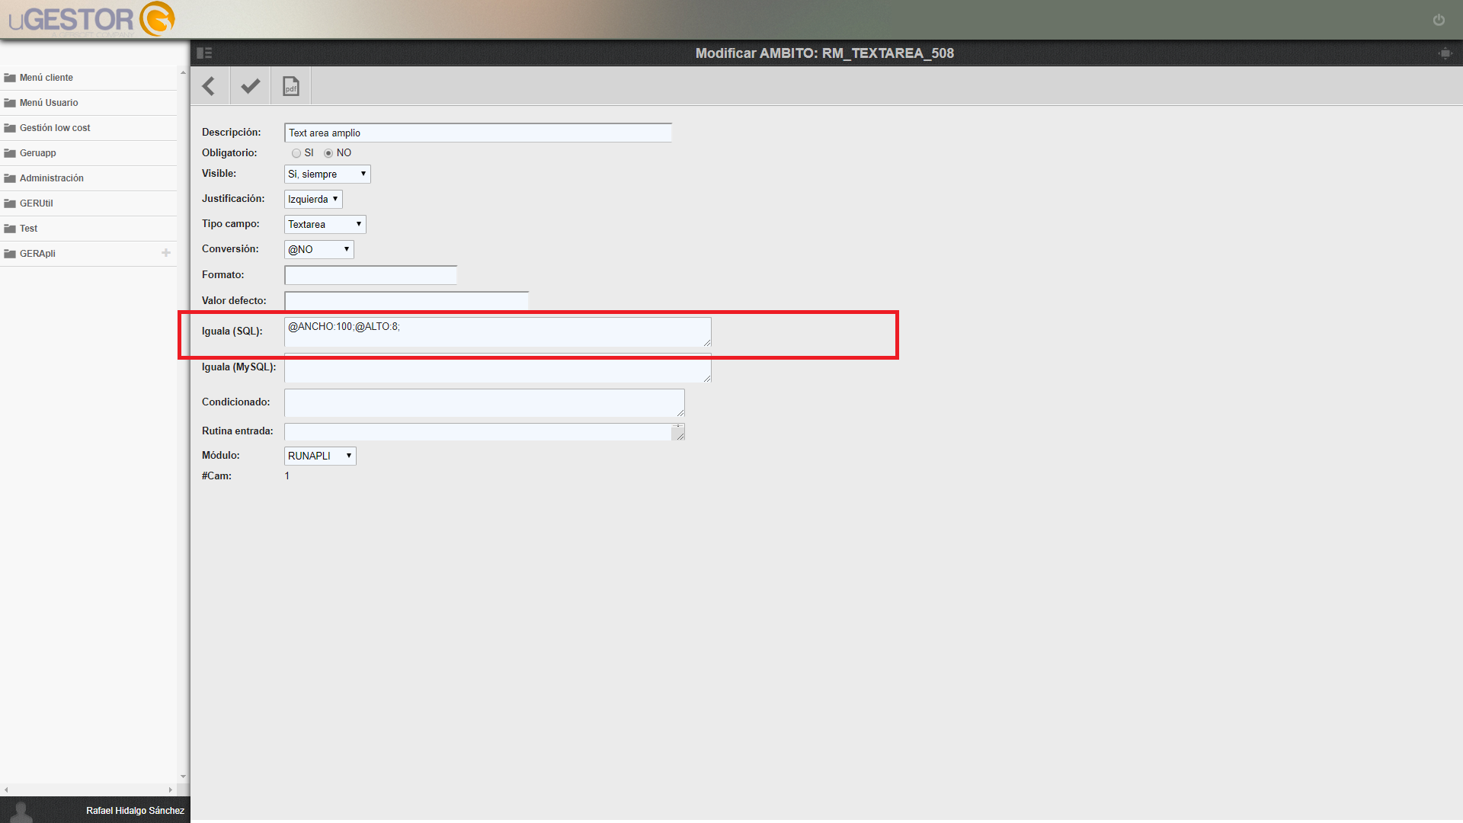
Task: Select SI for Obligatorio
Action: 296,153
